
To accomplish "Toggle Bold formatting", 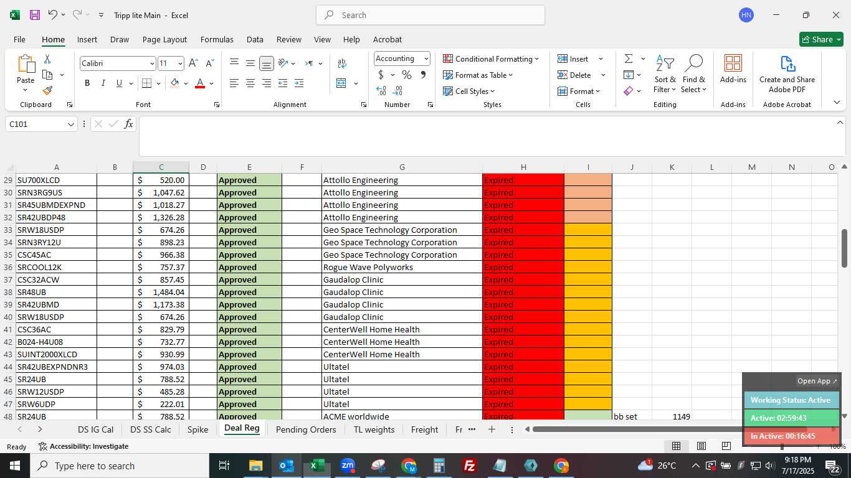I will coord(87,83).
